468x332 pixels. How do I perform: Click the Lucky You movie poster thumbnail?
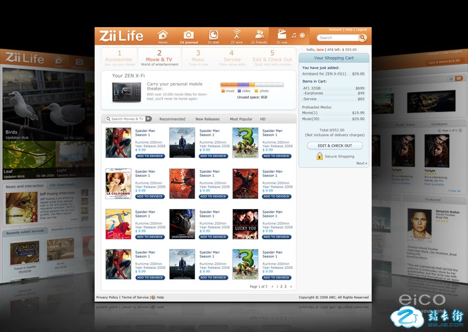[x=245, y=224]
